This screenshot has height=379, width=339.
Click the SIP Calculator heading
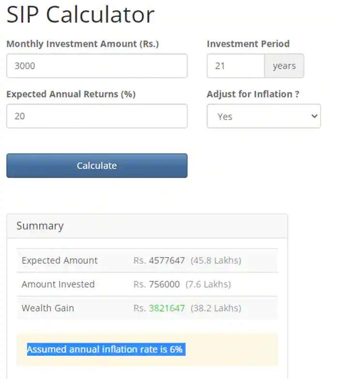coord(80,15)
